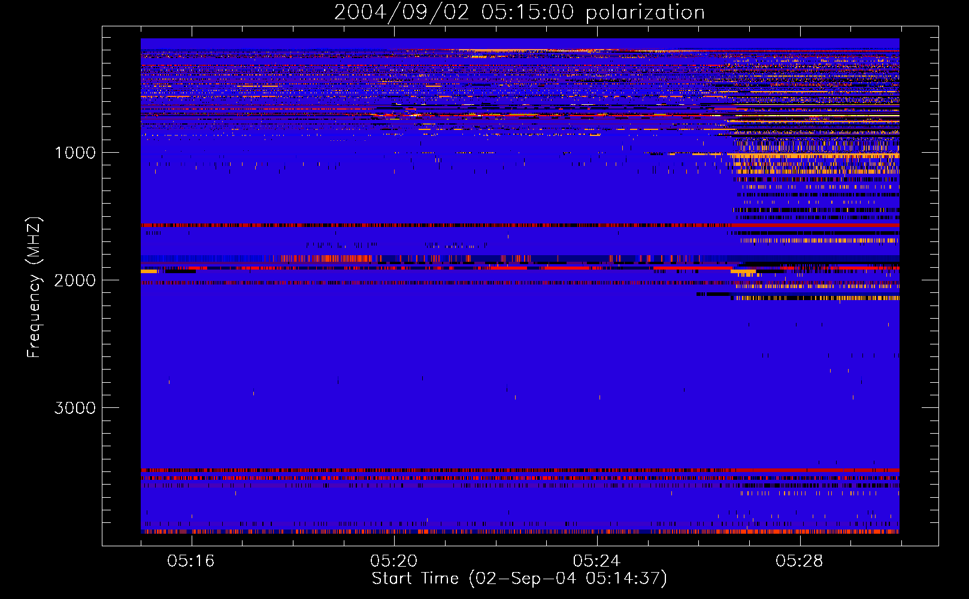Click orange block near 2000 MHz around 05:27
This screenshot has height=599, width=969.
tap(743, 271)
